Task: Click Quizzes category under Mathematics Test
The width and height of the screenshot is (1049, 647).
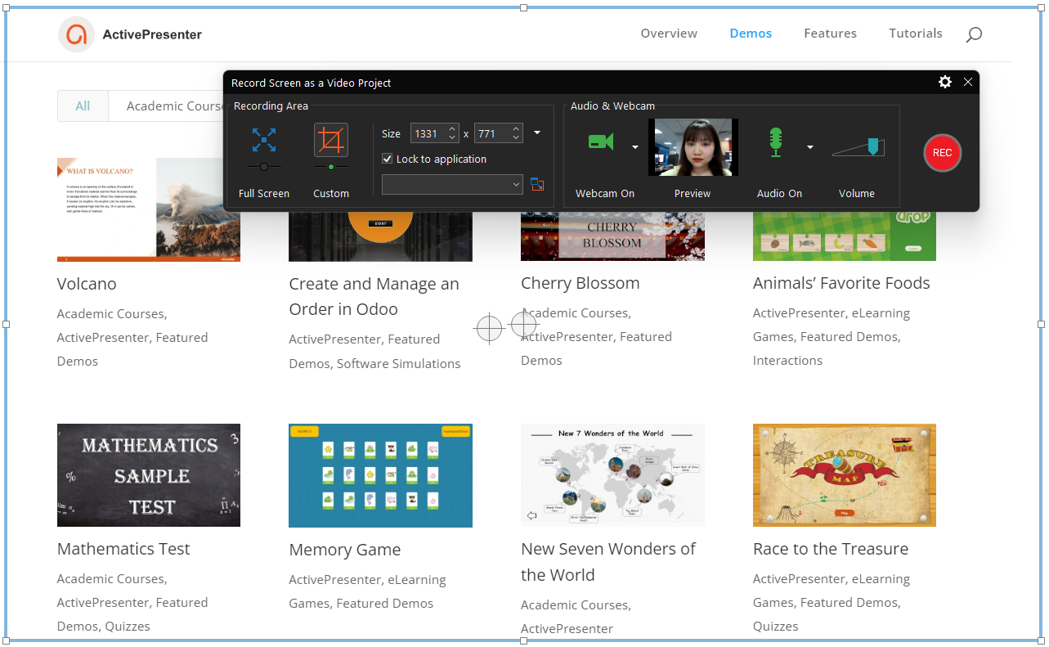Action: point(128,626)
